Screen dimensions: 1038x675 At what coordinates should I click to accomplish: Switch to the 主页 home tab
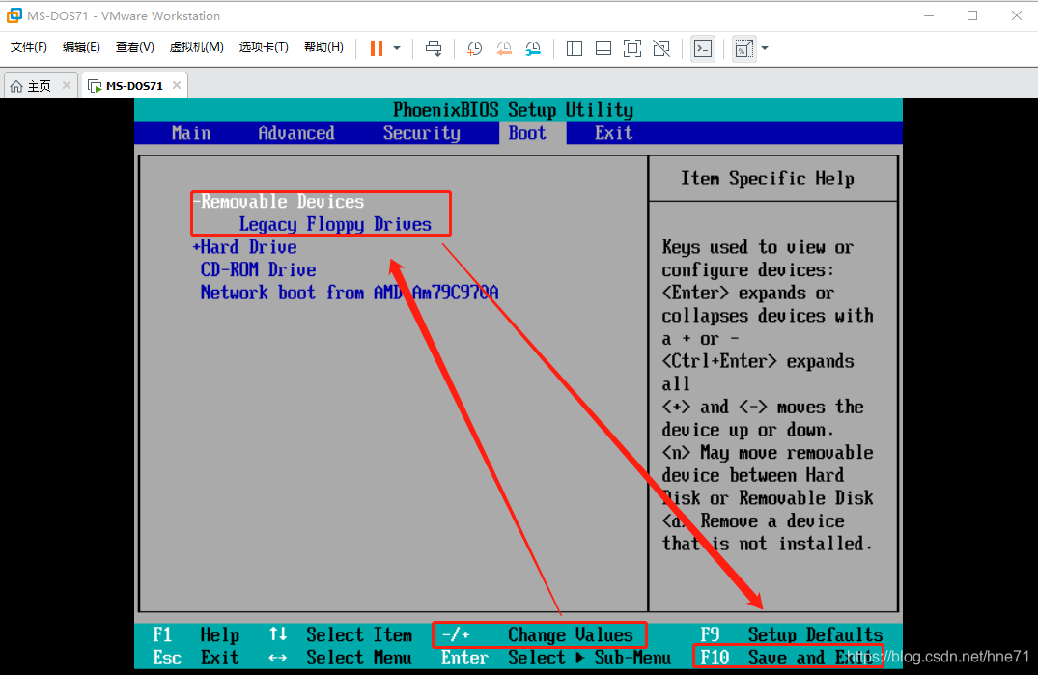tap(39, 86)
